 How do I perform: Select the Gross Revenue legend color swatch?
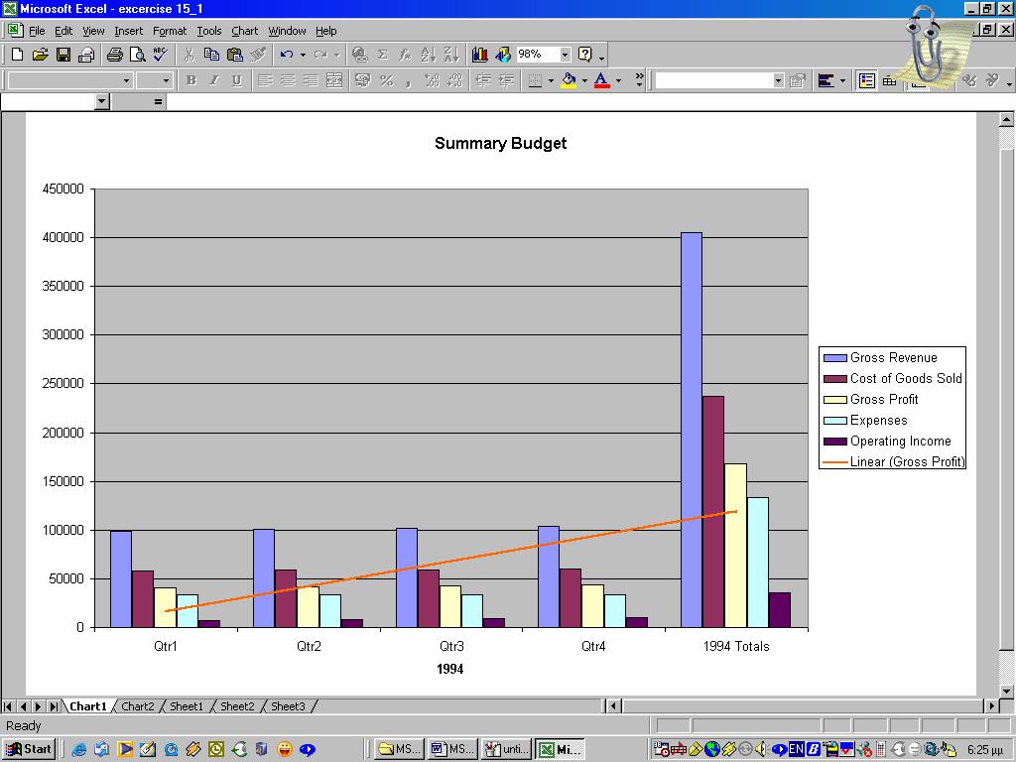point(835,358)
